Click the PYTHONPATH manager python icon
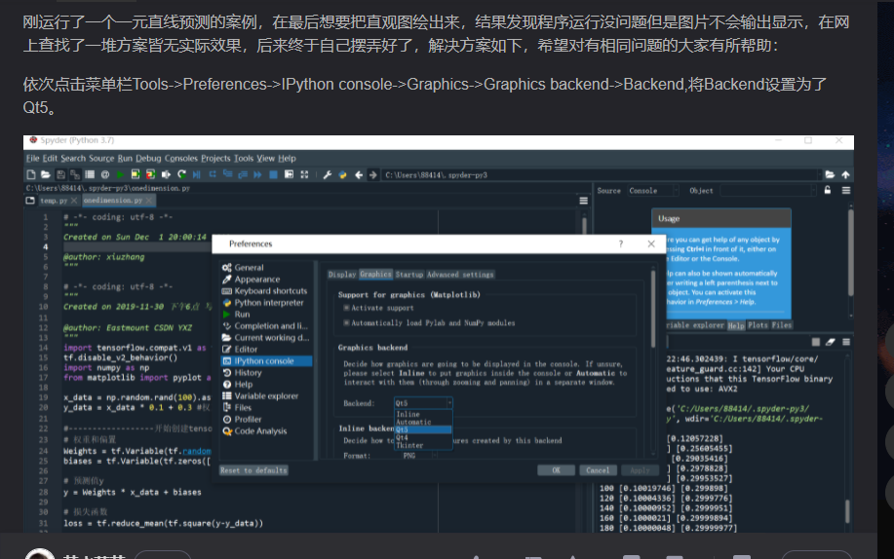This screenshot has width=894, height=559. 342,174
